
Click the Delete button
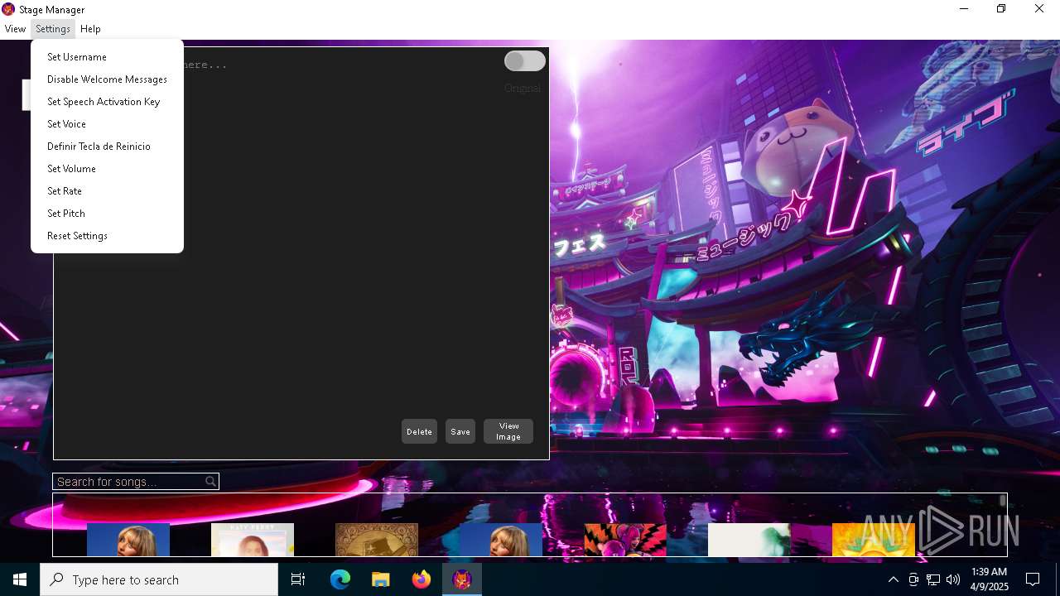click(x=419, y=431)
